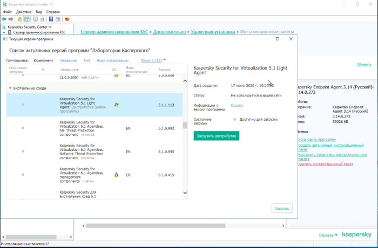Viewport: 378px width, 248px height.
Task: Click the Linux penguin icon in management components row
Action: pos(116,175)
